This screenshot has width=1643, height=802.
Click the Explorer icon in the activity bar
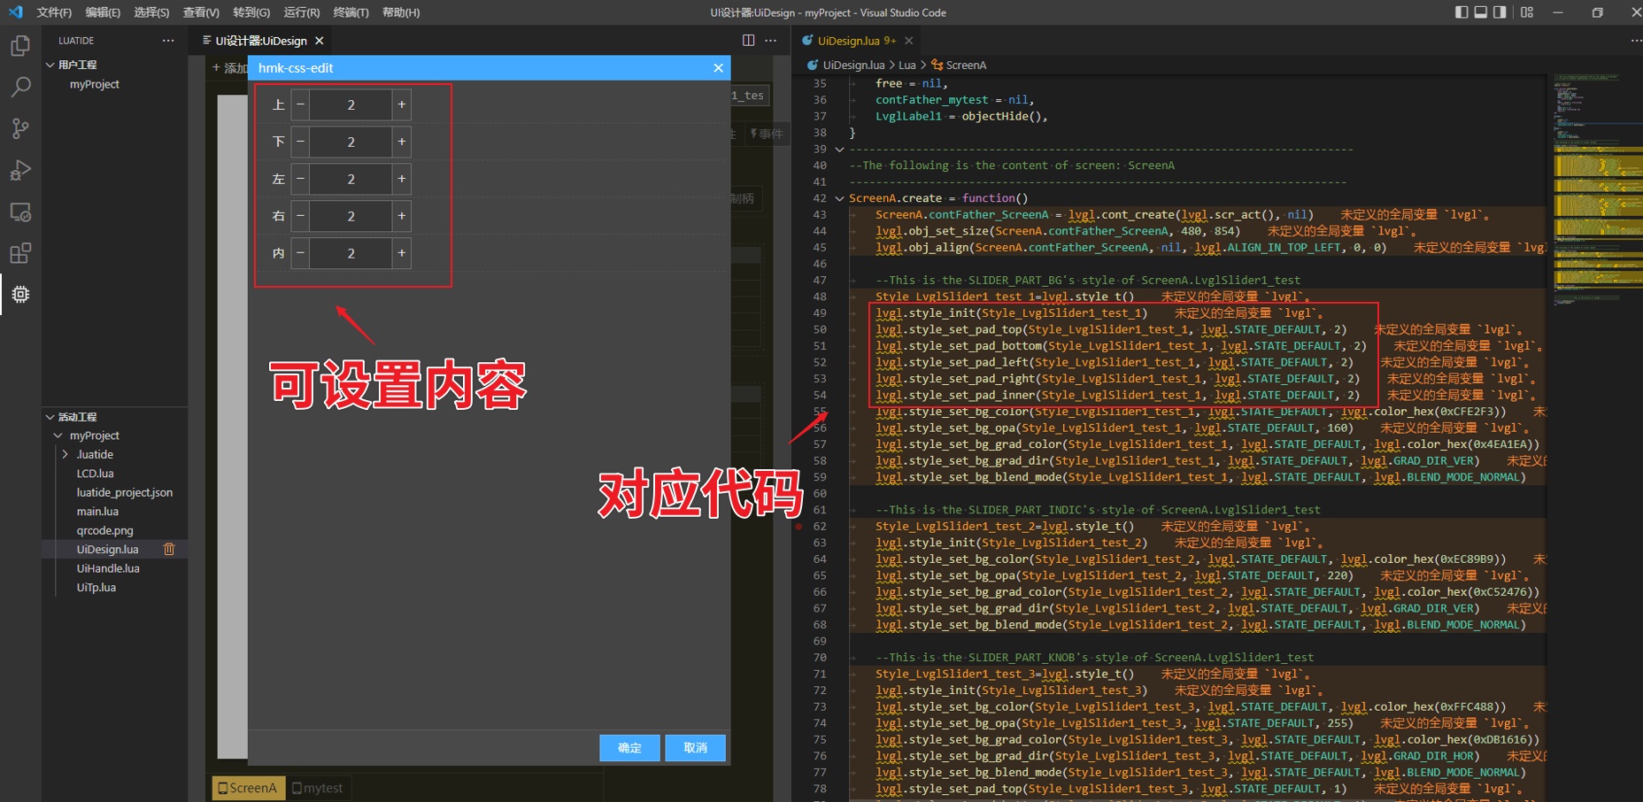[x=19, y=45]
